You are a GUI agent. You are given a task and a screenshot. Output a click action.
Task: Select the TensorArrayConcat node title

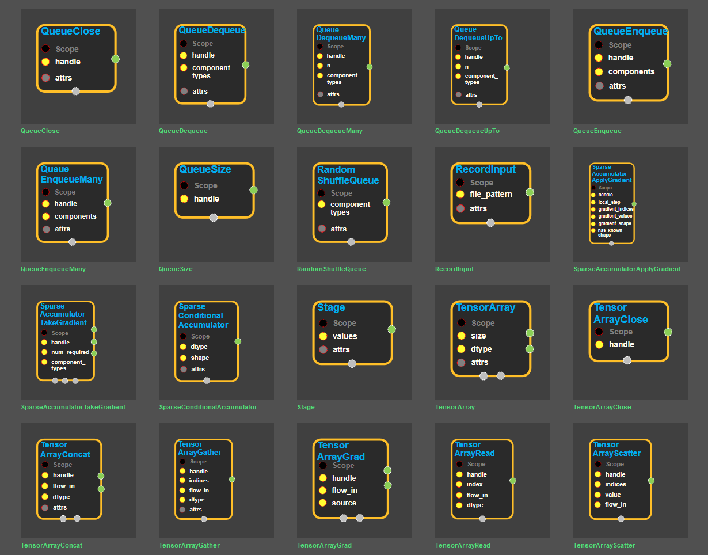[x=65, y=450]
